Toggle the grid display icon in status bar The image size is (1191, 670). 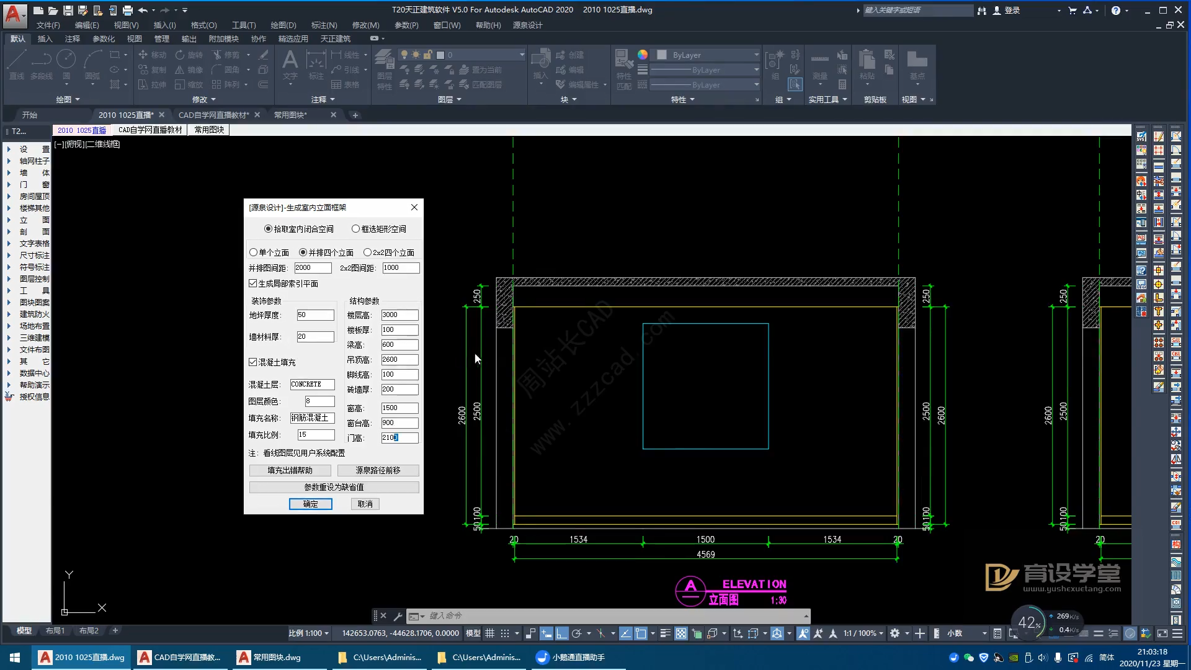click(x=489, y=633)
